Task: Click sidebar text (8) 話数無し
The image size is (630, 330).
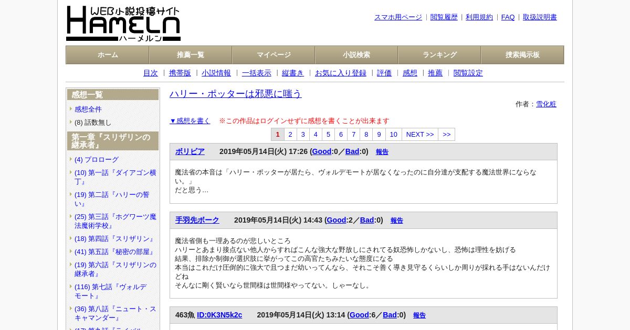Action: (93, 123)
